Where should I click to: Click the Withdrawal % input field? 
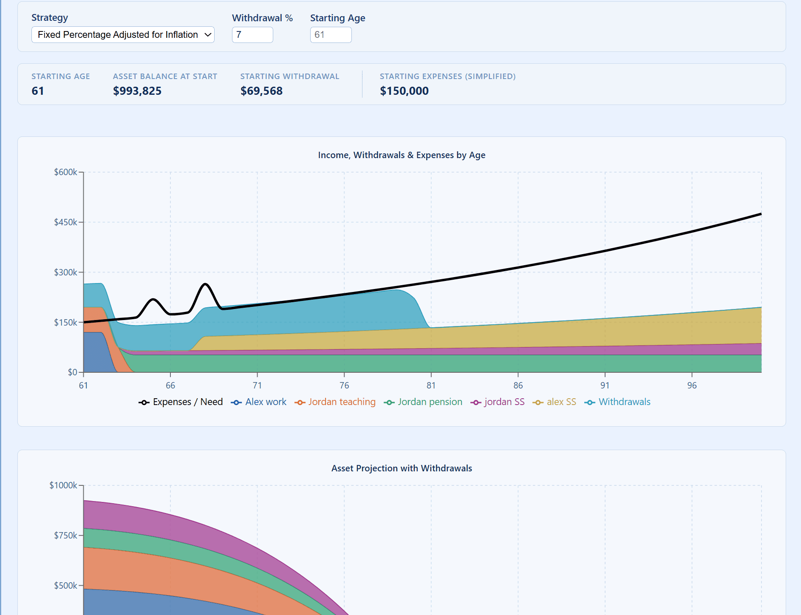[252, 35]
